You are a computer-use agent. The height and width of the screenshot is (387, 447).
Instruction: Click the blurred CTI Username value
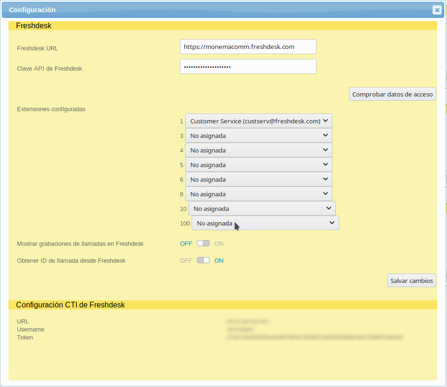pyautogui.click(x=240, y=329)
